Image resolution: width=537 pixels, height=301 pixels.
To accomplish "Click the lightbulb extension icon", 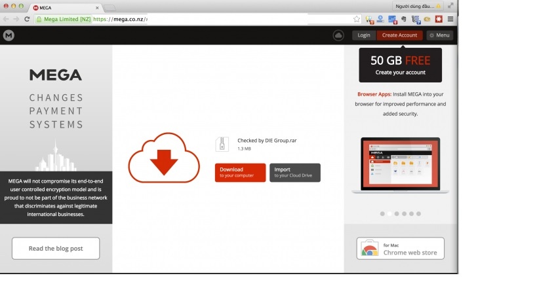I will coord(370,20).
